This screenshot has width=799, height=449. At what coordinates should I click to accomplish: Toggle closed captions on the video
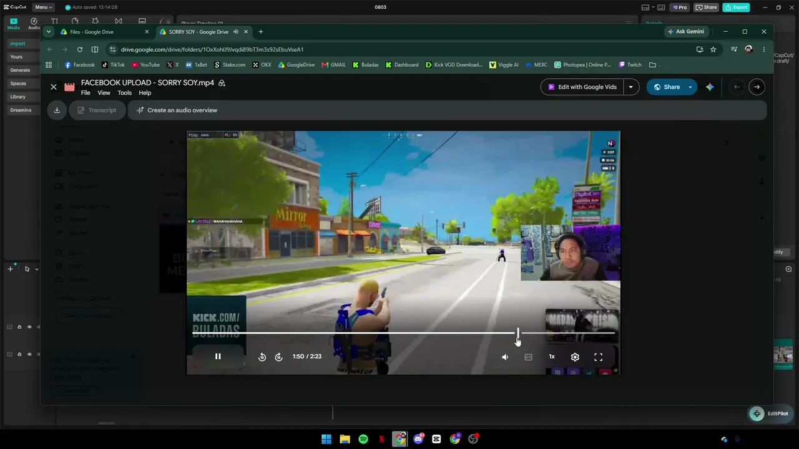pyautogui.click(x=528, y=357)
